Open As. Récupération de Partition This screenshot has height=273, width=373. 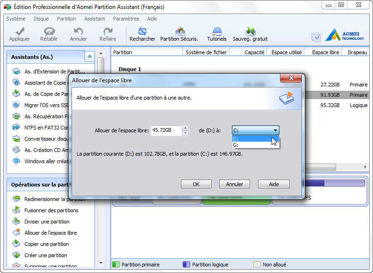click(41, 116)
